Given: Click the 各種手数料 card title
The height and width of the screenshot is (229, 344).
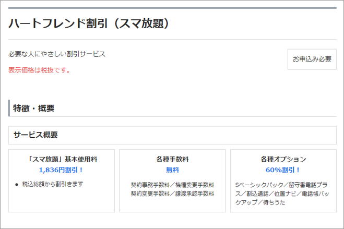Looking at the screenshot, I should click(172, 159).
